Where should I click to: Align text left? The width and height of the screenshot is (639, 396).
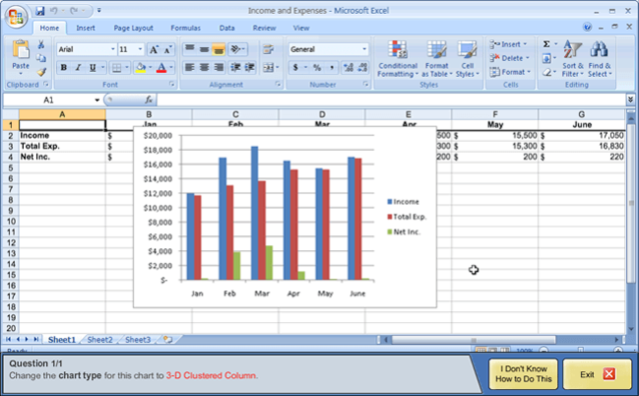coord(190,67)
